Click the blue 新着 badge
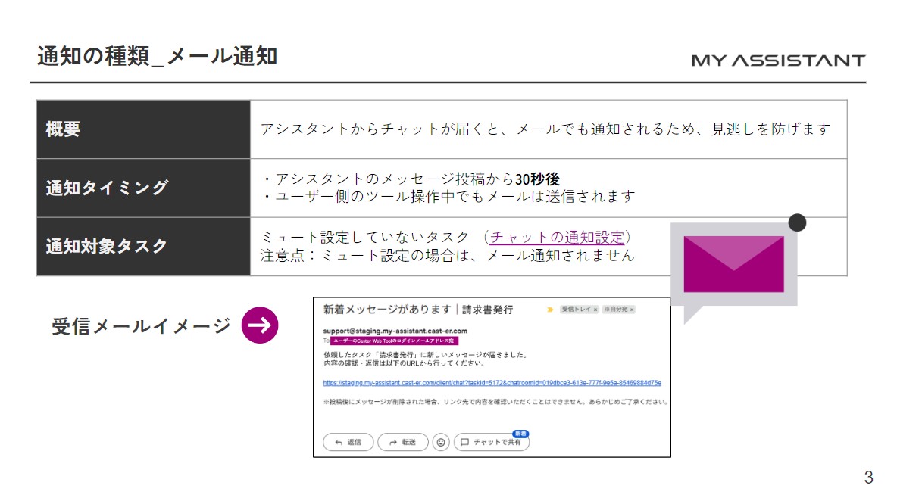The image size is (897, 501). tap(520, 434)
